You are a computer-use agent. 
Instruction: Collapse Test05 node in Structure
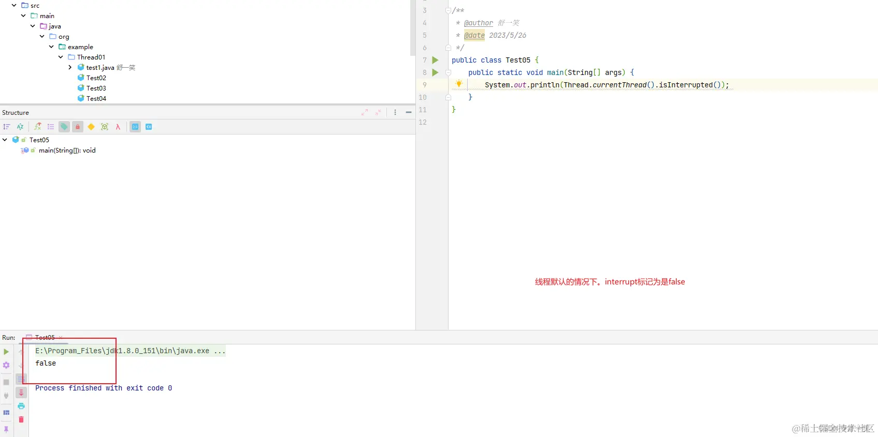(5, 140)
